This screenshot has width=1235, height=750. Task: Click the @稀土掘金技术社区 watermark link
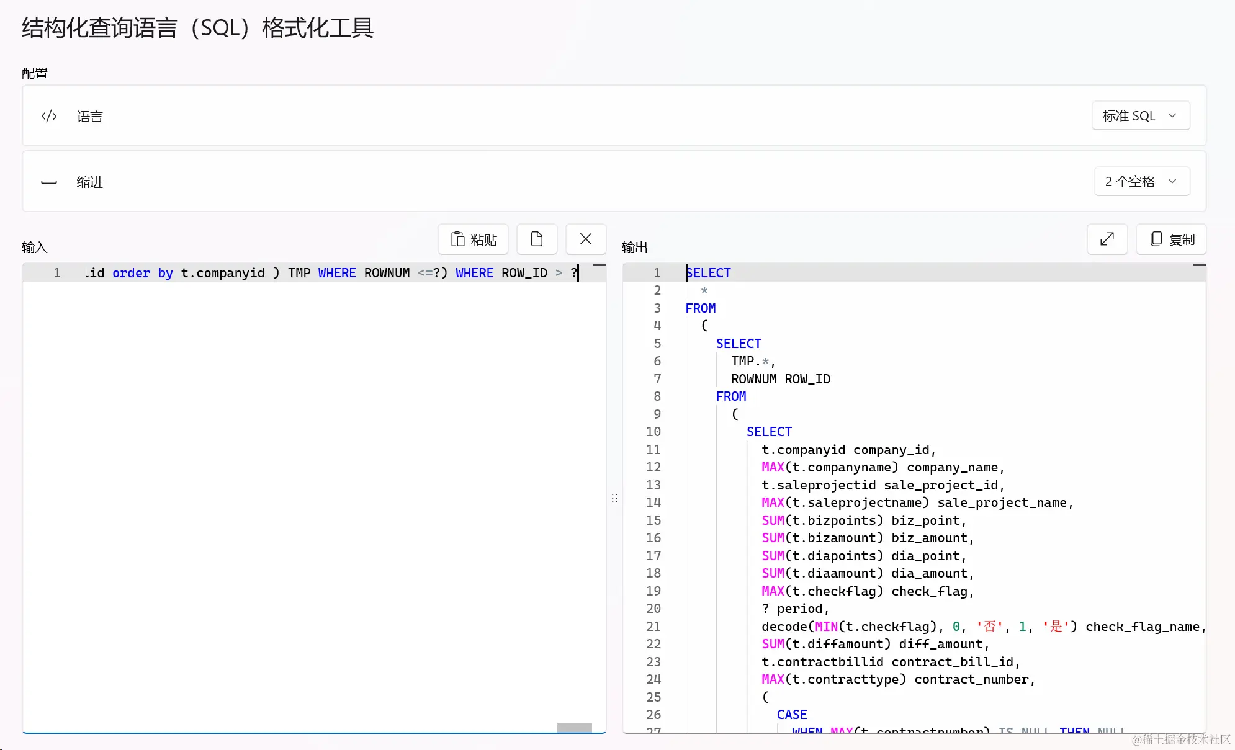[1181, 741]
